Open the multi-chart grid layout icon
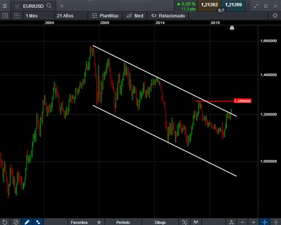 tap(17, 16)
